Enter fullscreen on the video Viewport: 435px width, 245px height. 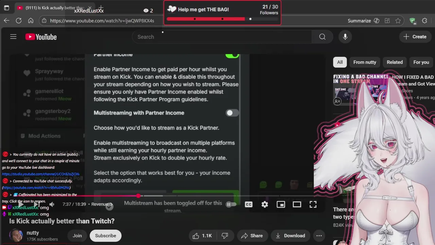tap(313, 205)
